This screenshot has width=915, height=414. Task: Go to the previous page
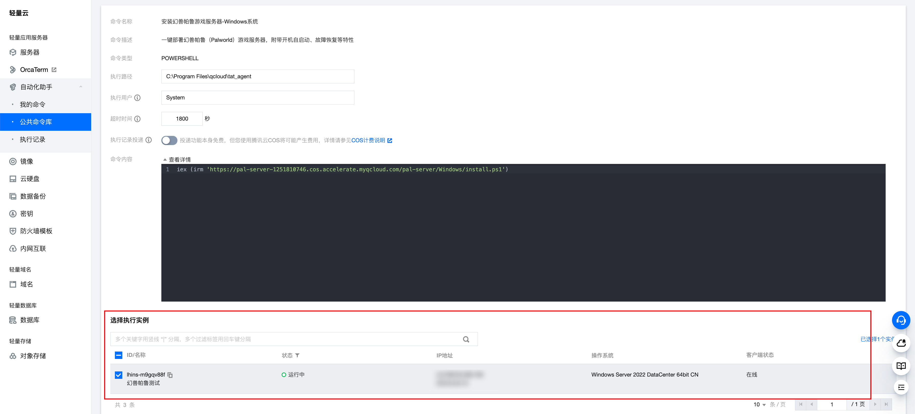point(812,404)
